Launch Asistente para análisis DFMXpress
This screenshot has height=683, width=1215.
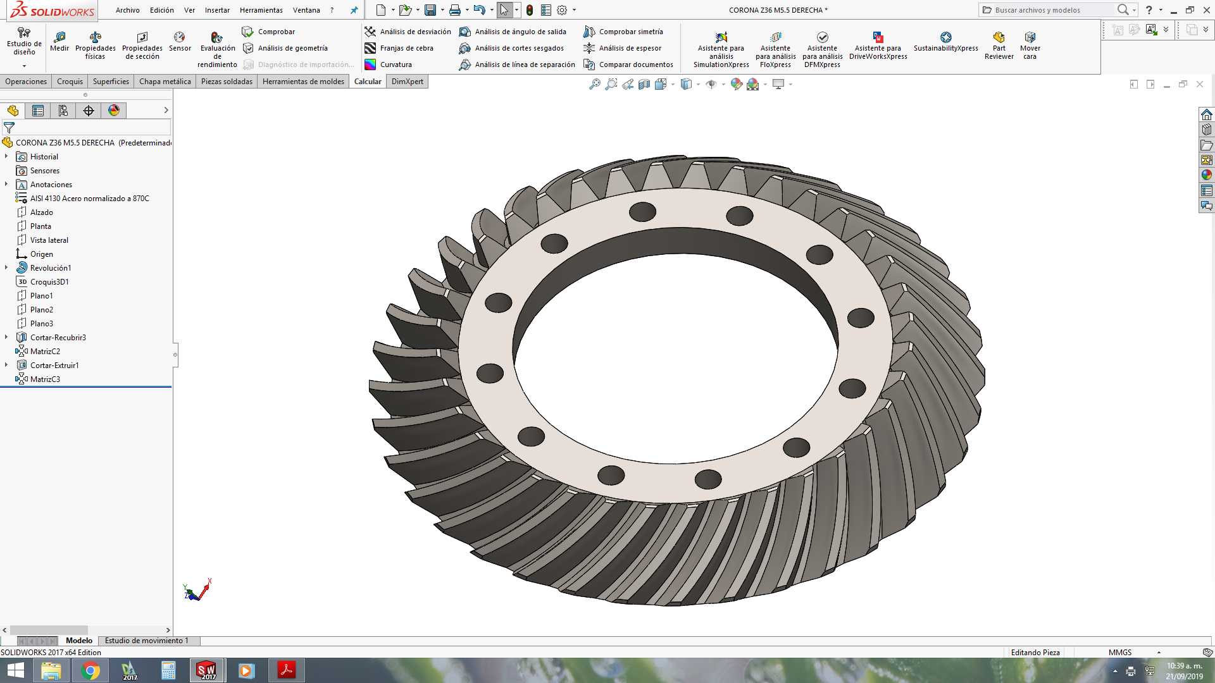822,49
